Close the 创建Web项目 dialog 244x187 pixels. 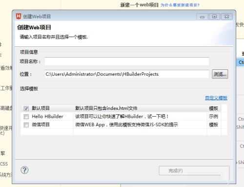(x=226, y=17)
